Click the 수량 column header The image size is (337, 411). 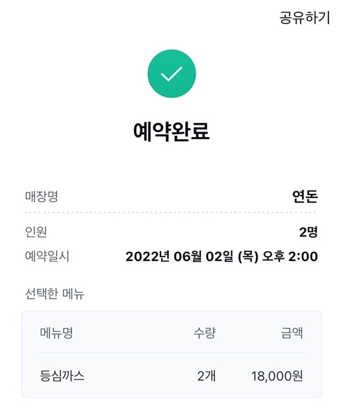tap(205, 333)
